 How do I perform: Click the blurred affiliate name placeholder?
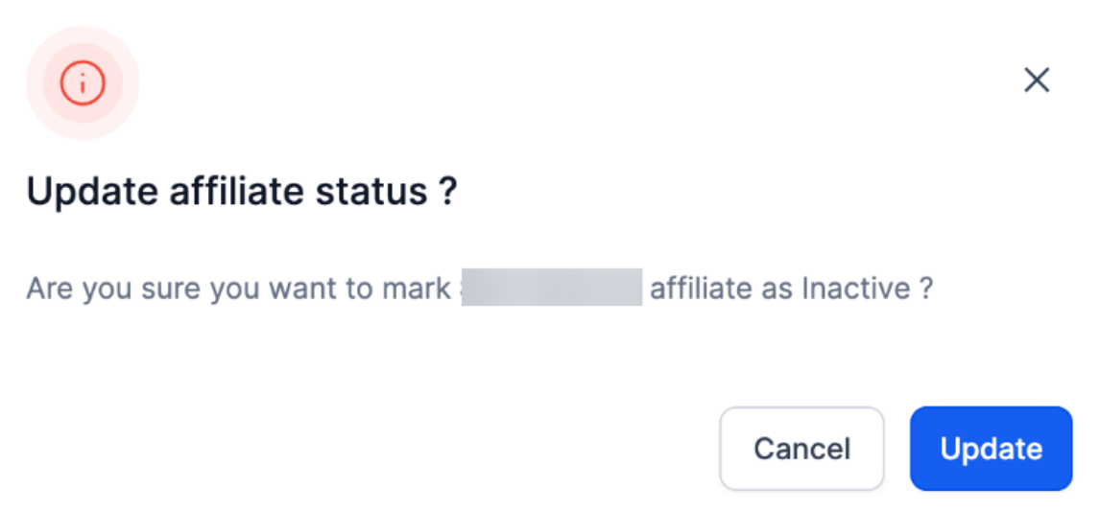(x=551, y=288)
